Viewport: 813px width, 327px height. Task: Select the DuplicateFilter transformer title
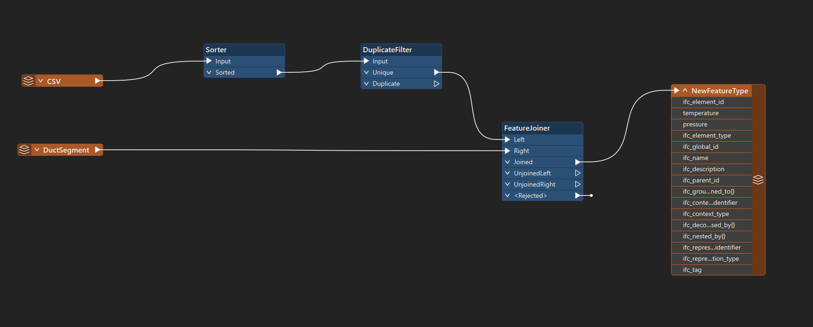[387, 50]
